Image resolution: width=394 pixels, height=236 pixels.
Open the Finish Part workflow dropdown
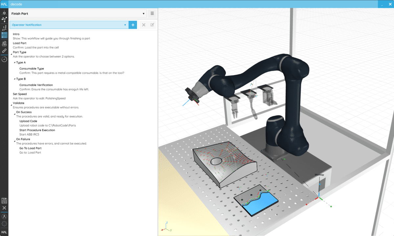pos(143,13)
